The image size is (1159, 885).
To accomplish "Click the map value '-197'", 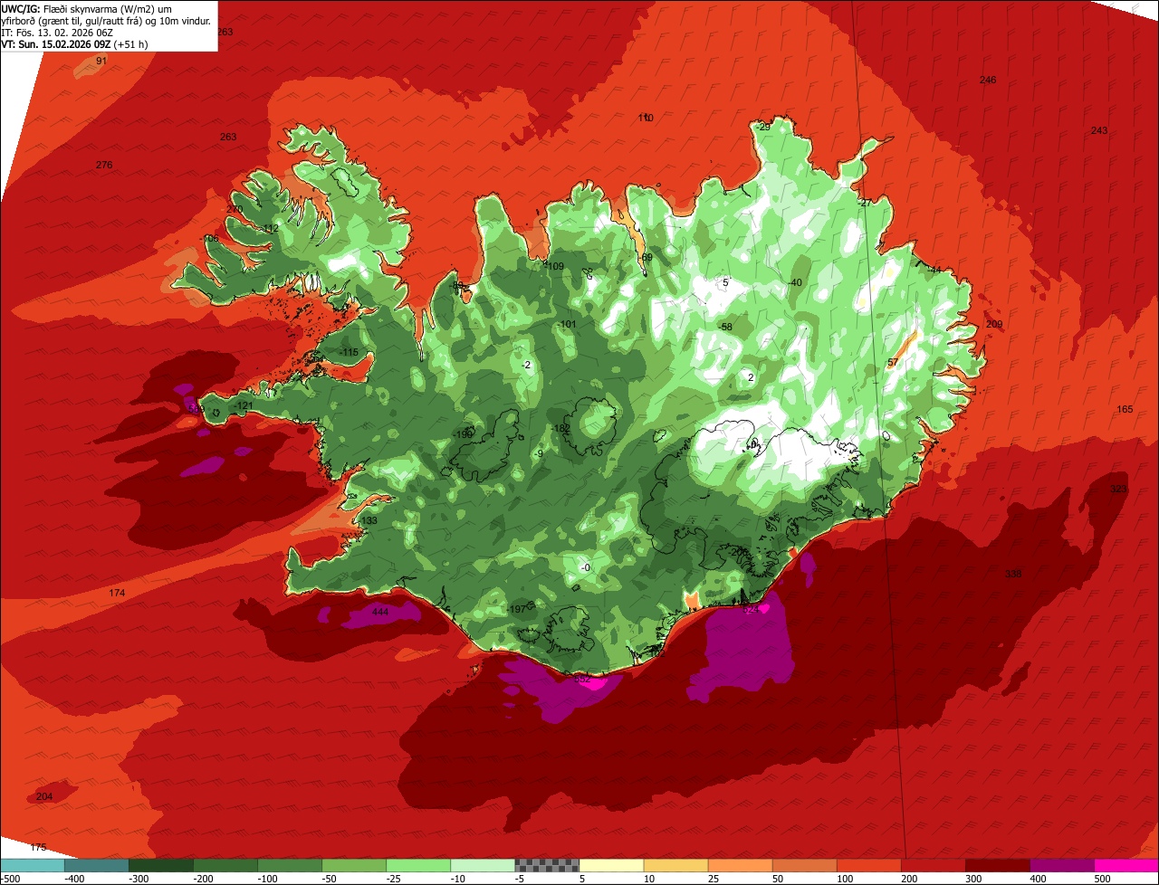I will pos(516,609).
